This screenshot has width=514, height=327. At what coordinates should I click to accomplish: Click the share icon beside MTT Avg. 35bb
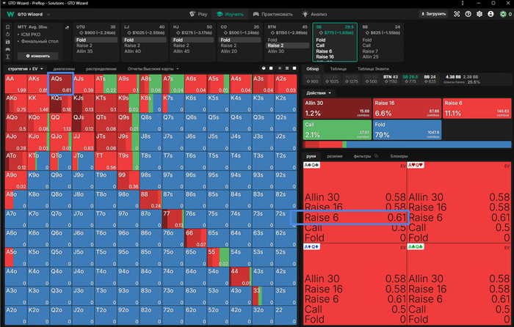click(68, 28)
